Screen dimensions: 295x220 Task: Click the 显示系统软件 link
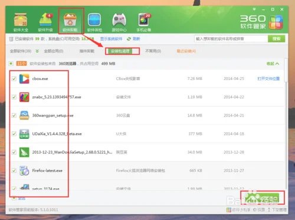tap(111, 39)
